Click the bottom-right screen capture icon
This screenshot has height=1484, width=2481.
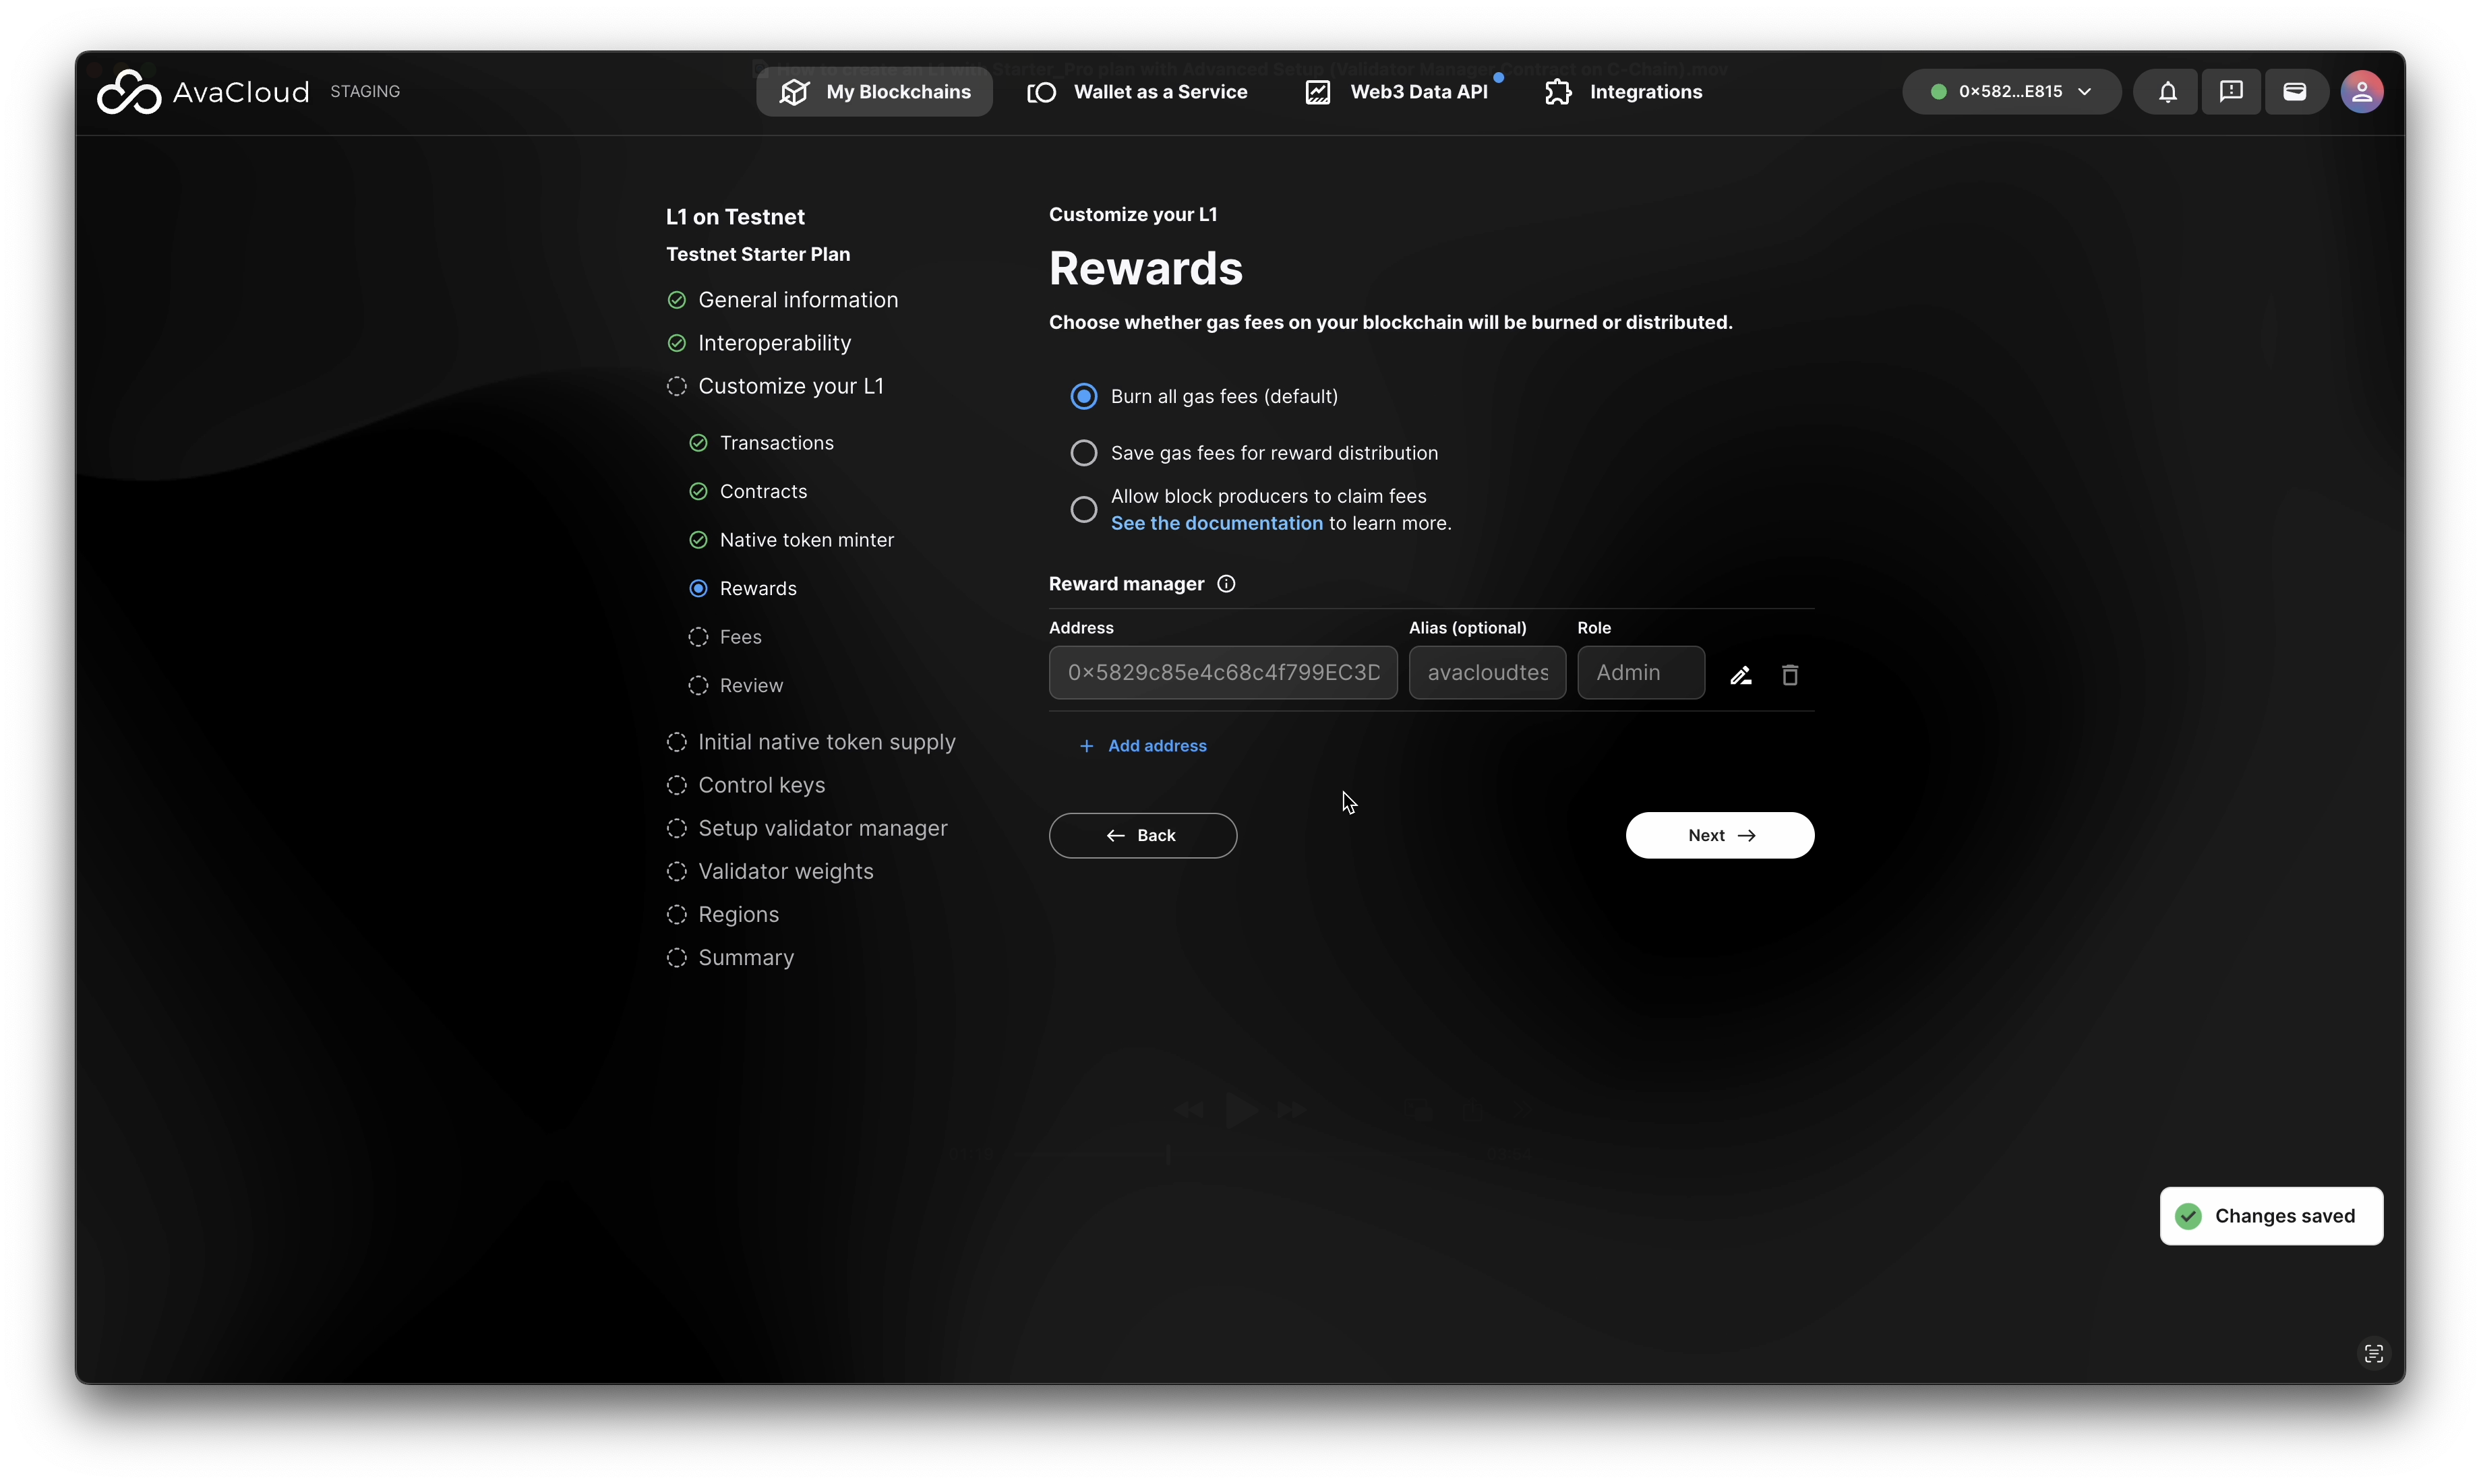(x=2373, y=1353)
